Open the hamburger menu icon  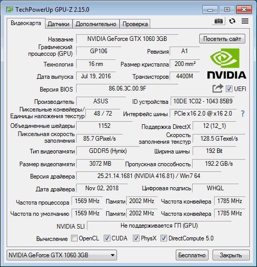click(x=245, y=21)
